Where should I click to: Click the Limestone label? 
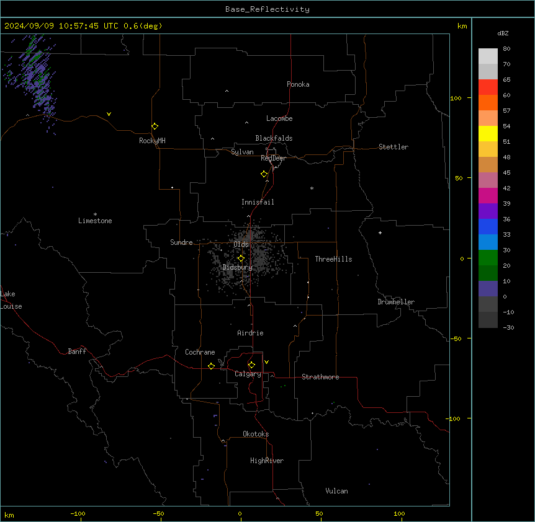95,221
